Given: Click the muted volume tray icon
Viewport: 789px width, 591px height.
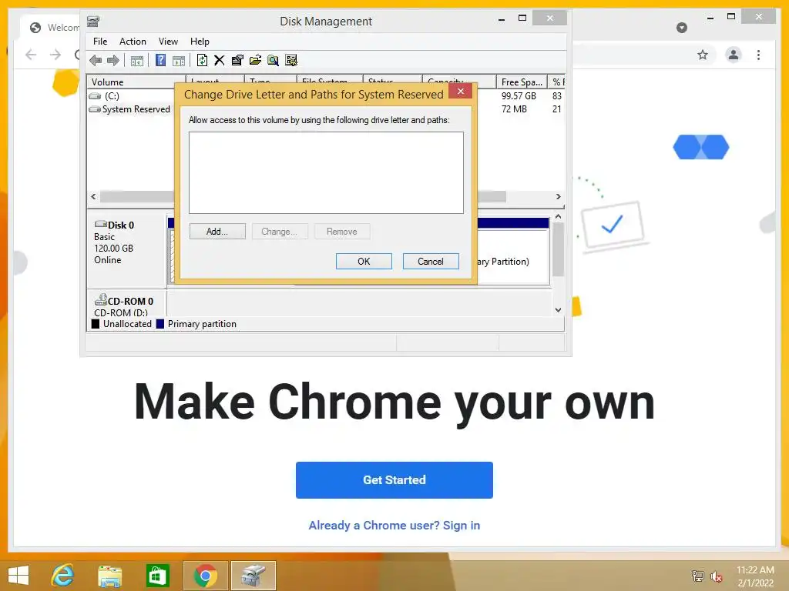Looking at the screenshot, I should (716, 576).
